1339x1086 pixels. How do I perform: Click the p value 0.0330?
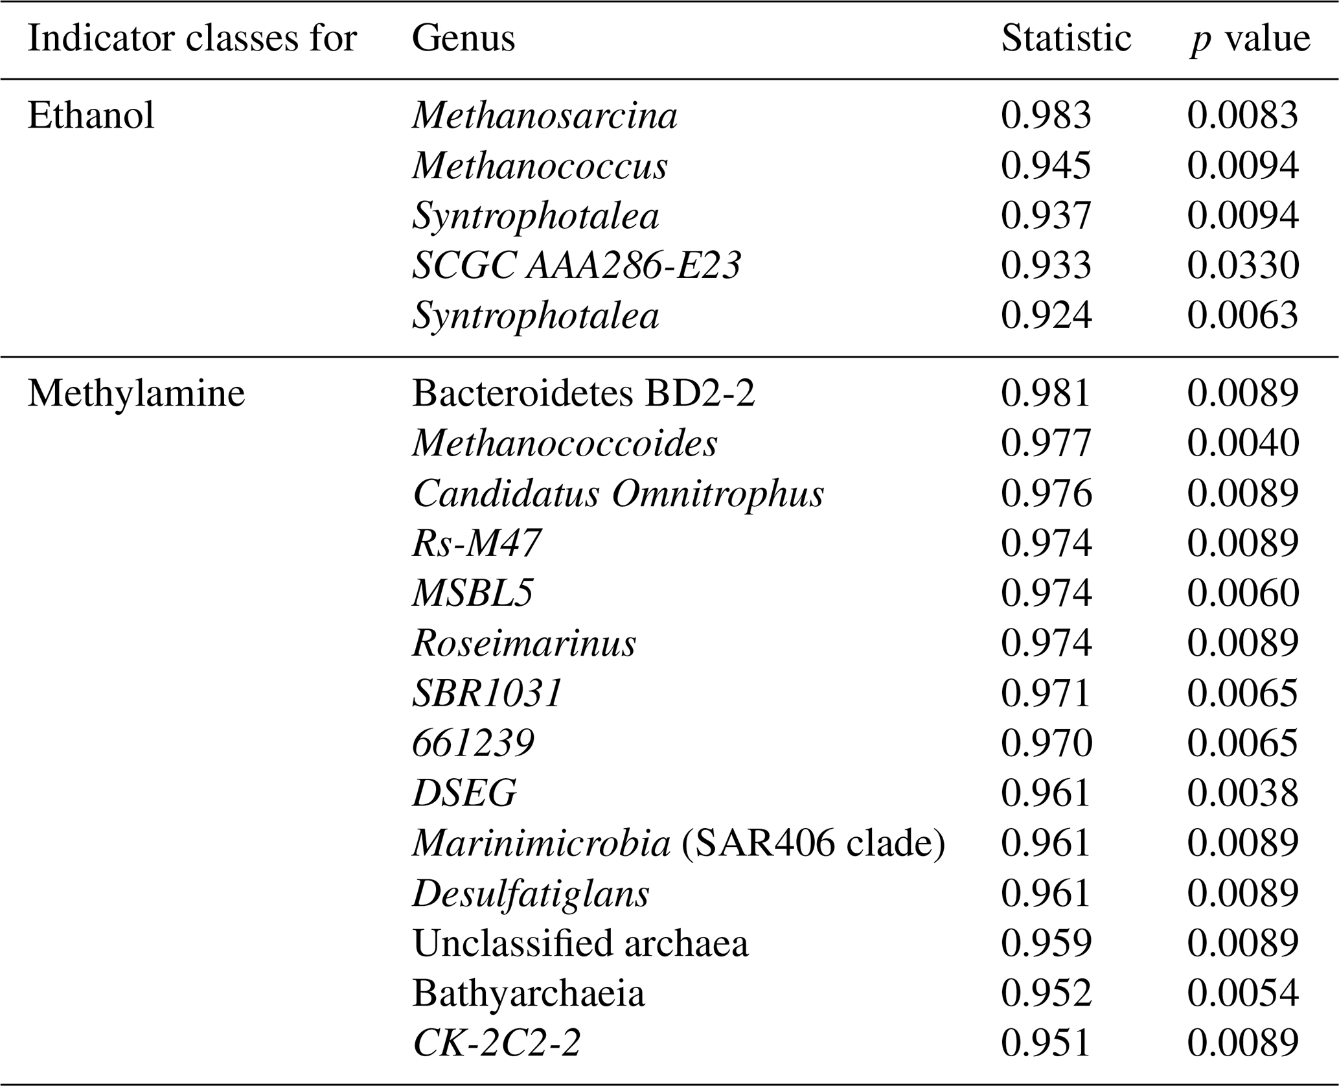(x=1242, y=266)
